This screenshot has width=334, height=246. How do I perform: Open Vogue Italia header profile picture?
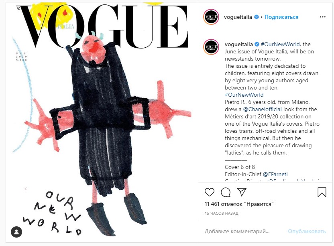tap(211, 17)
